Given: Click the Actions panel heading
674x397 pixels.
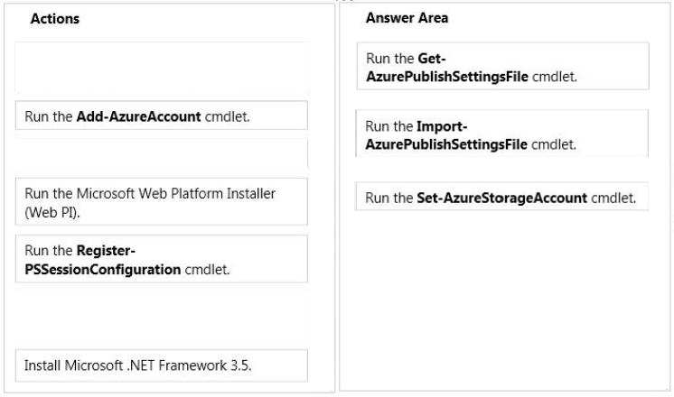Looking at the screenshot, I should pos(54,18).
